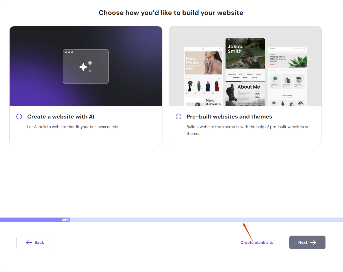The width and height of the screenshot is (343, 272).
Task: Select the Pre-built websites and themes radio button
Action: 179,117
